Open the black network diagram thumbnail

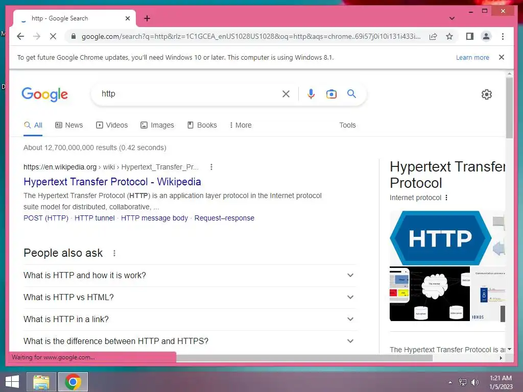[x=430, y=293]
